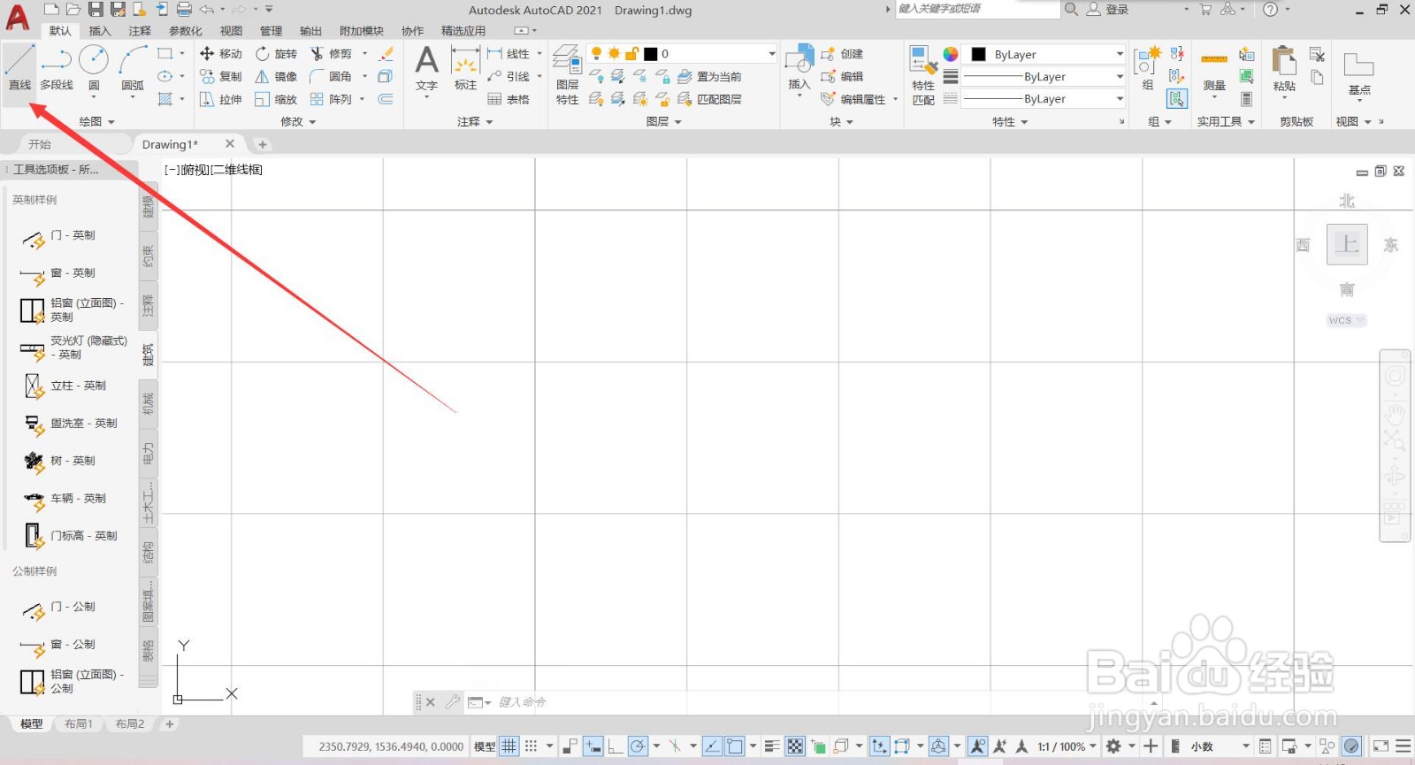This screenshot has width=1415, height=765.
Task: Expand the 修改 modify panel
Action: (298, 121)
